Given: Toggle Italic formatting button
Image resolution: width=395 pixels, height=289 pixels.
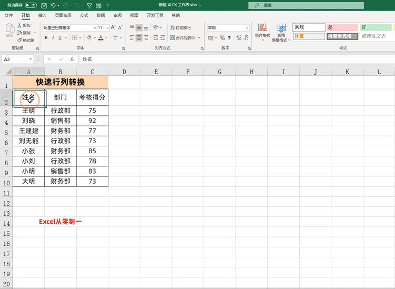Looking at the screenshot, I should [53, 38].
